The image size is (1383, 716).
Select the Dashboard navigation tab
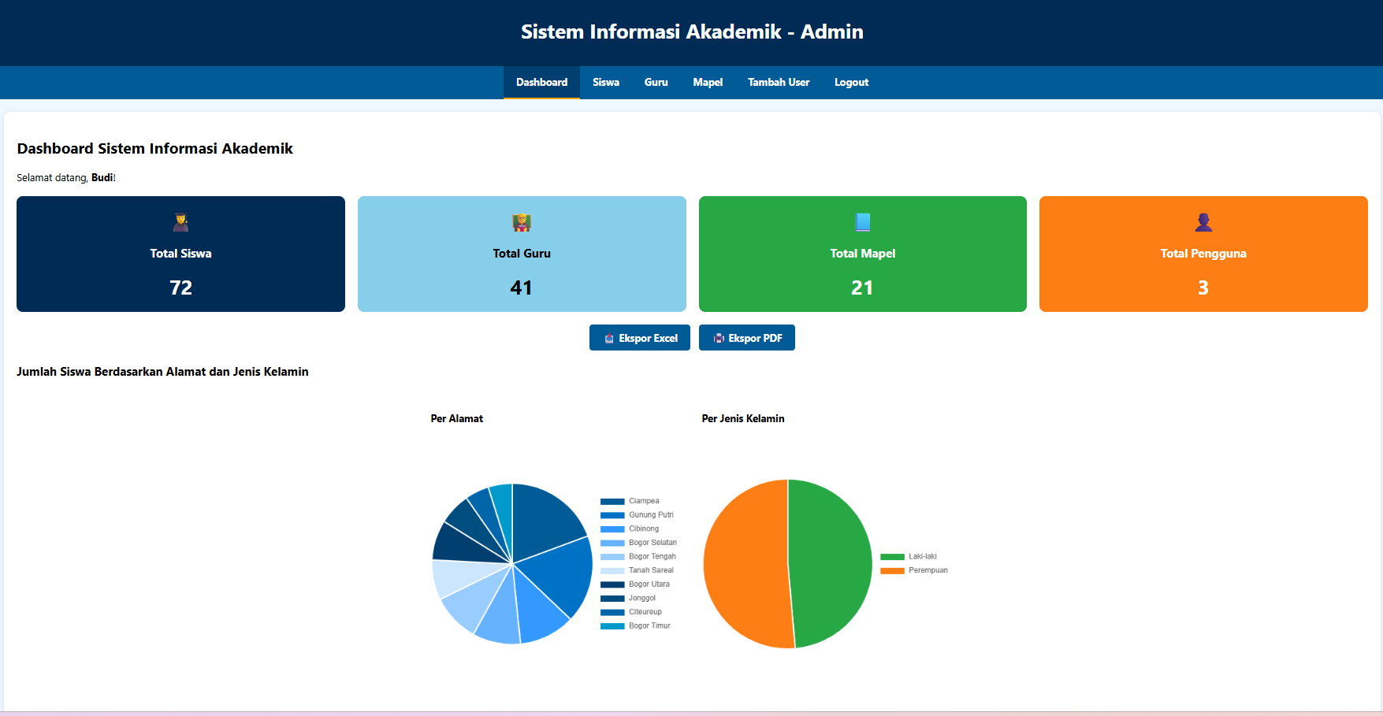[x=541, y=83]
